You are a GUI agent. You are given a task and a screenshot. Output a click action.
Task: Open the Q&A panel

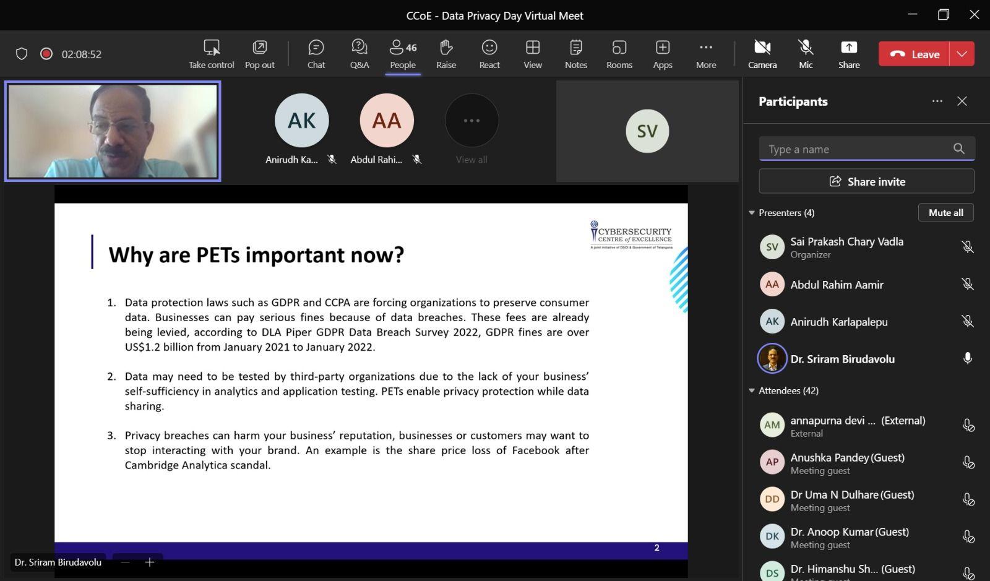pyautogui.click(x=359, y=54)
